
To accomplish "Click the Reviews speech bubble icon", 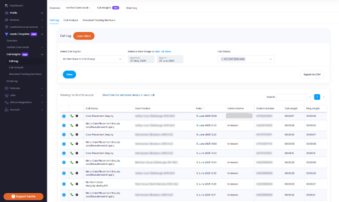I will pyautogui.click(x=7, y=20).
